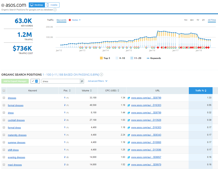Check the box for dresses row
218x169 pixels.
[x=4, y=98]
